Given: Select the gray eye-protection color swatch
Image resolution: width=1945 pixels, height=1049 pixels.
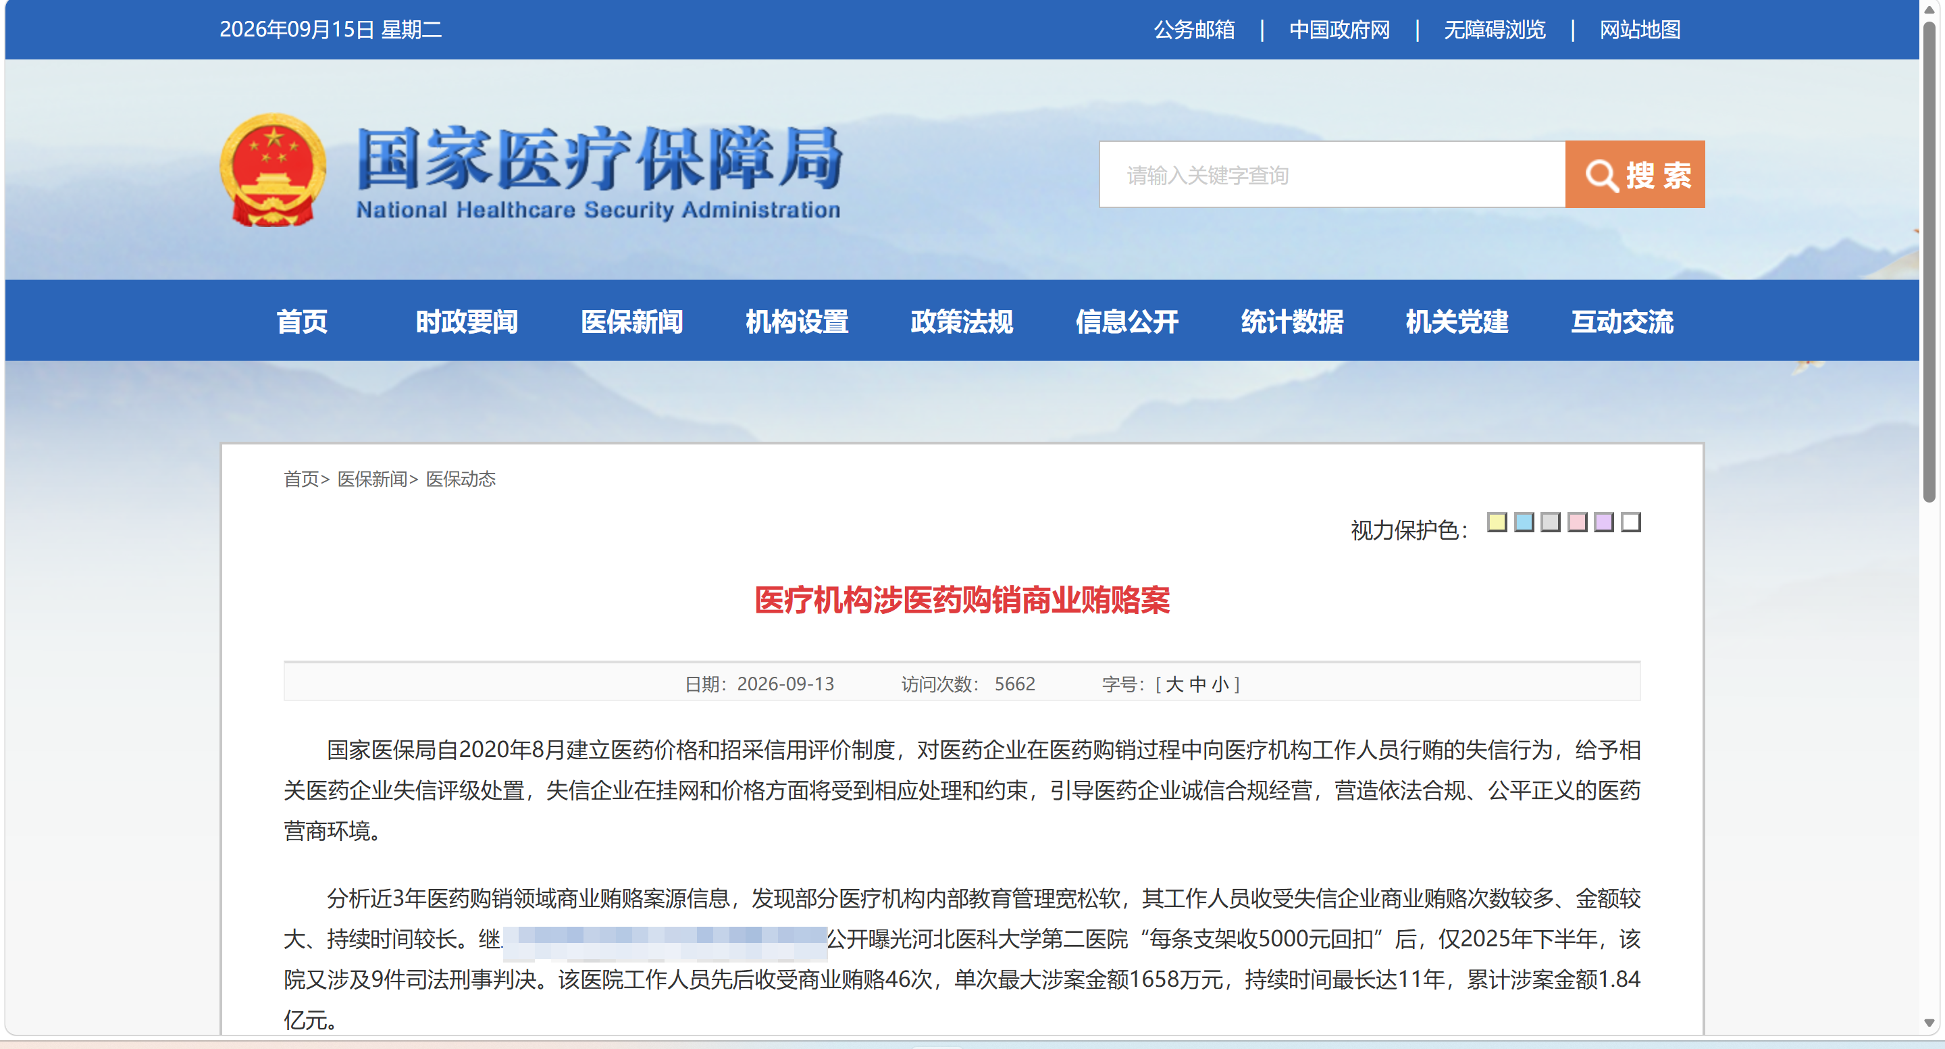Looking at the screenshot, I should tap(1550, 522).
